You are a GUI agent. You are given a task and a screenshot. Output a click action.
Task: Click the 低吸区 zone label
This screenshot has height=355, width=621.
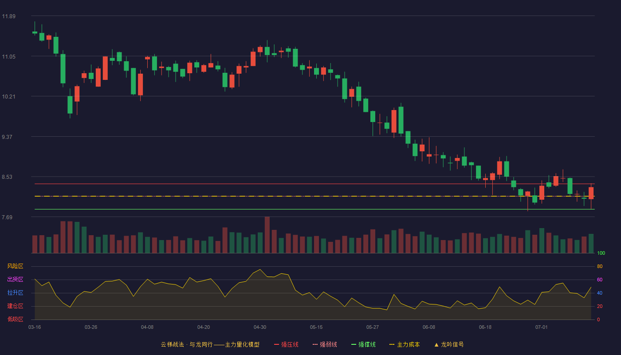15,319
